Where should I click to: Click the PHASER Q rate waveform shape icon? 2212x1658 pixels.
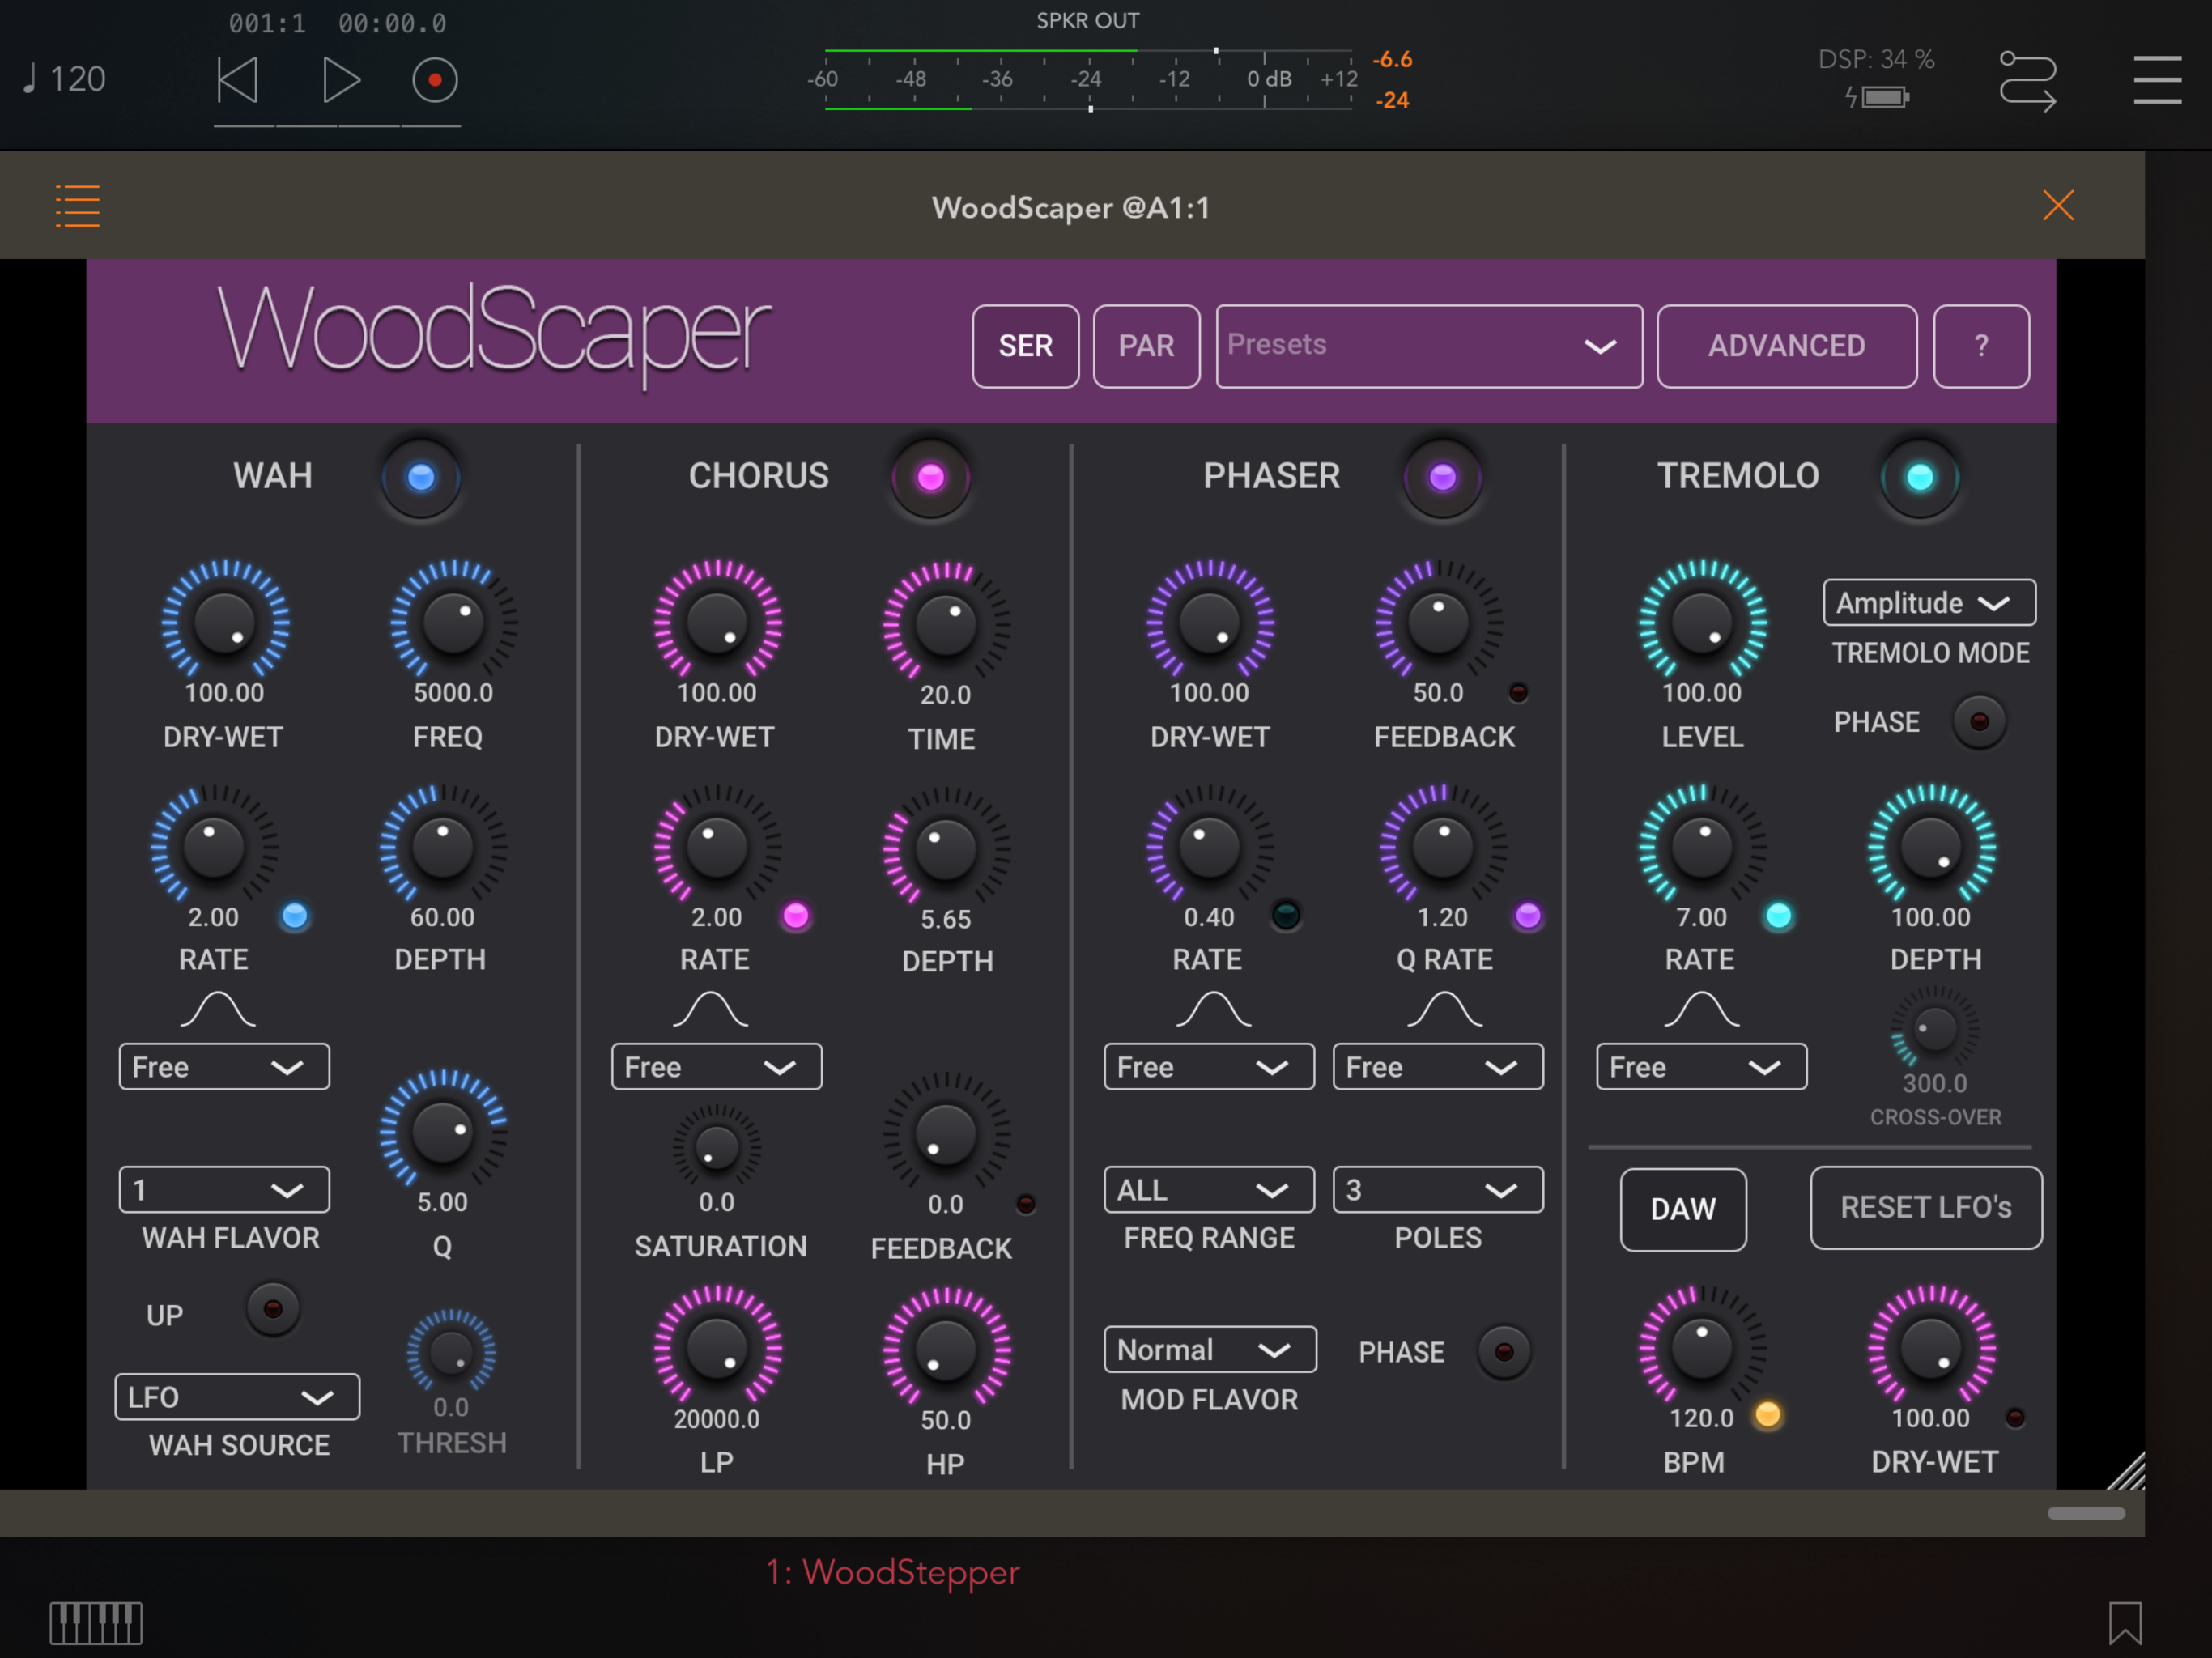(1444, 1009)
